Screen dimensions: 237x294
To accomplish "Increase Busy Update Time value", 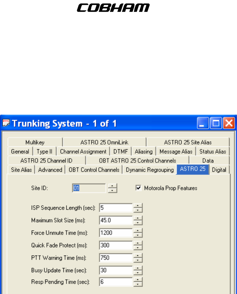I will pyautogui.click(x=138, y=268).
